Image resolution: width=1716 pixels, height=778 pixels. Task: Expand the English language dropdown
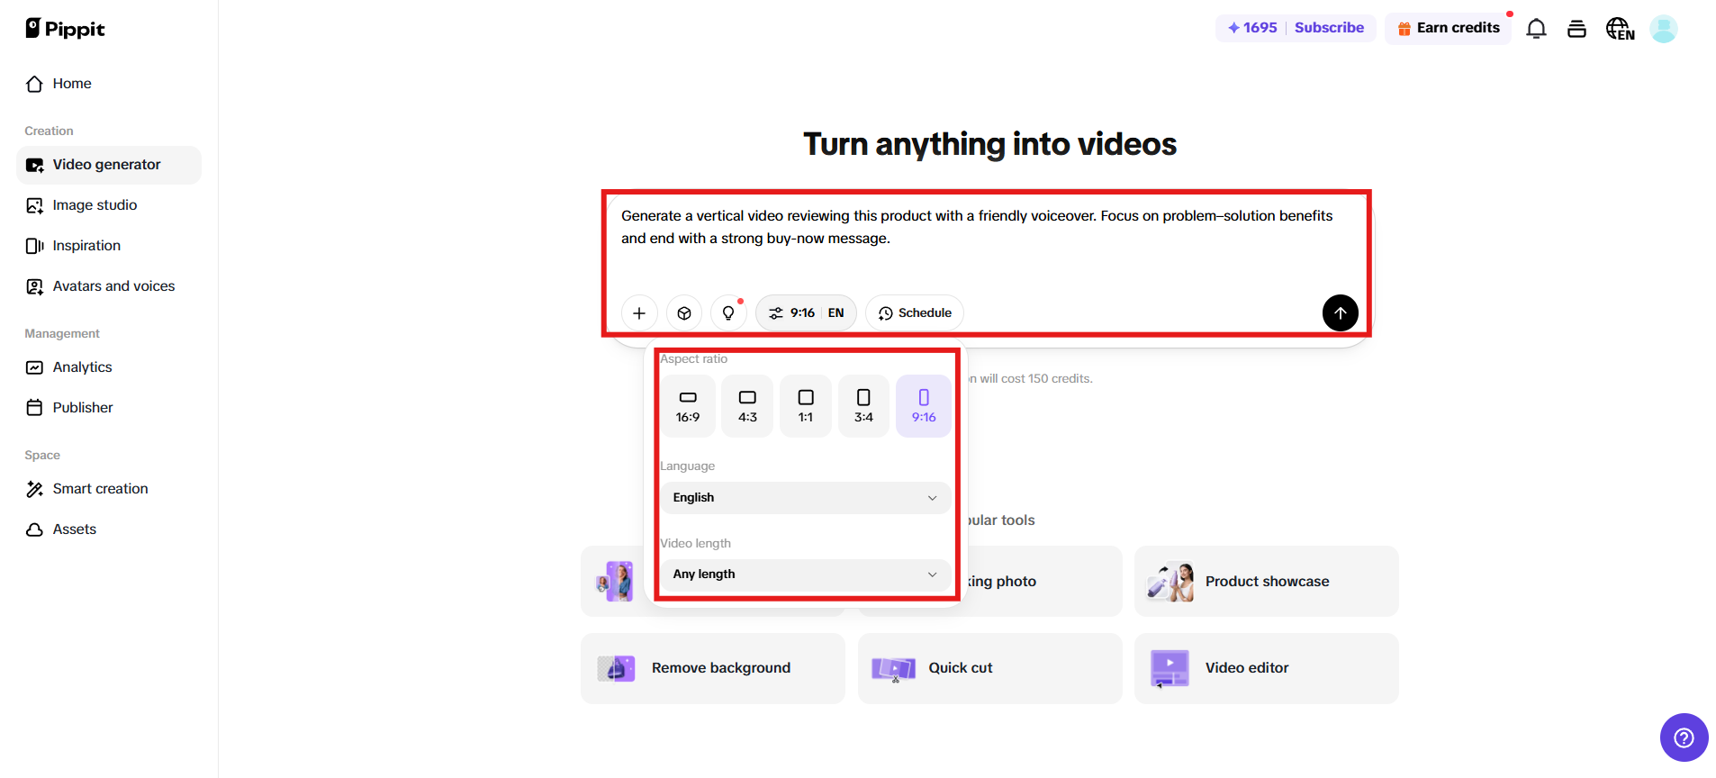[806, 498]
